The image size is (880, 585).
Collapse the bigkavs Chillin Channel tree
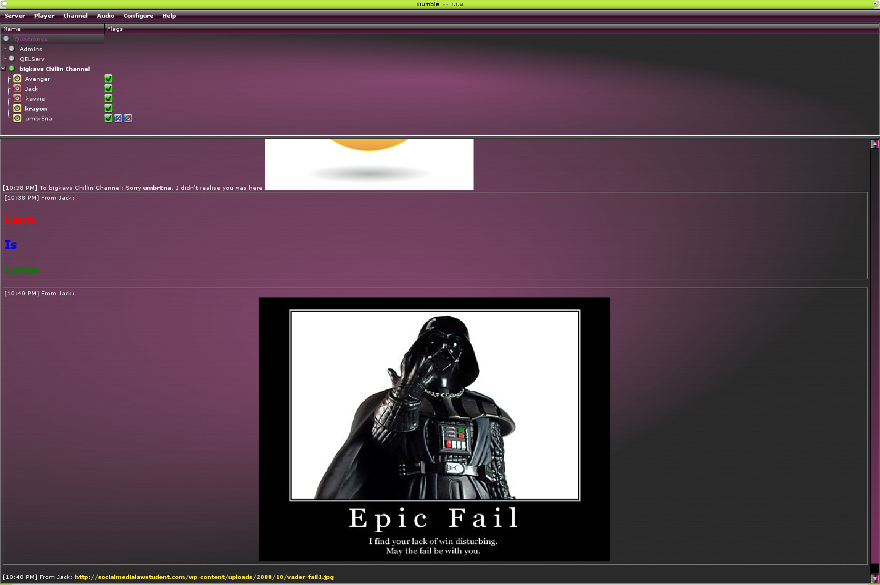[3, 69]
